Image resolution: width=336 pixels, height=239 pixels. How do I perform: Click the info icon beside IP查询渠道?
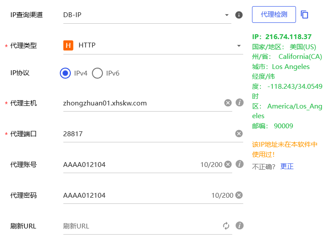click(239, 15)
